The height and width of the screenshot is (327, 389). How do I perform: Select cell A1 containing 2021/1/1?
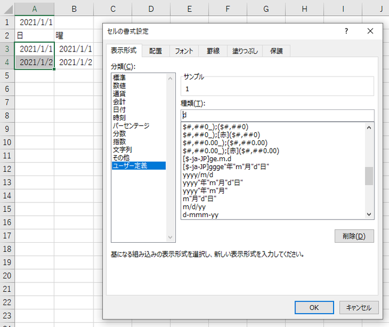34,22
